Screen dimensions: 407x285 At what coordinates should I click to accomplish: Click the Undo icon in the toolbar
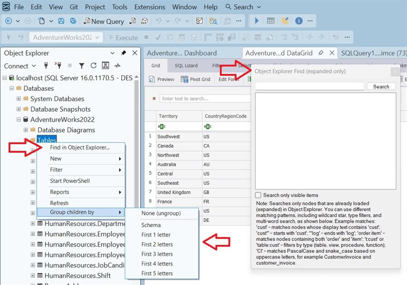(159, 21)
